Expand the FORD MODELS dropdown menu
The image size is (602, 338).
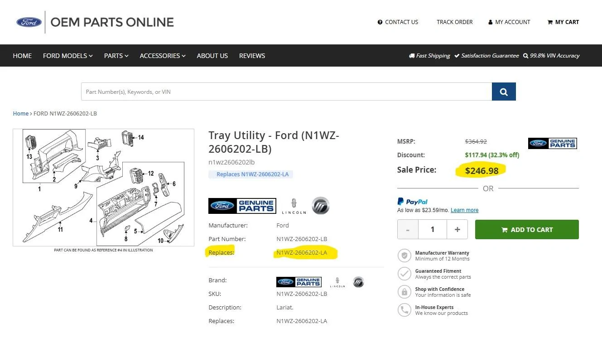point(68,56)
